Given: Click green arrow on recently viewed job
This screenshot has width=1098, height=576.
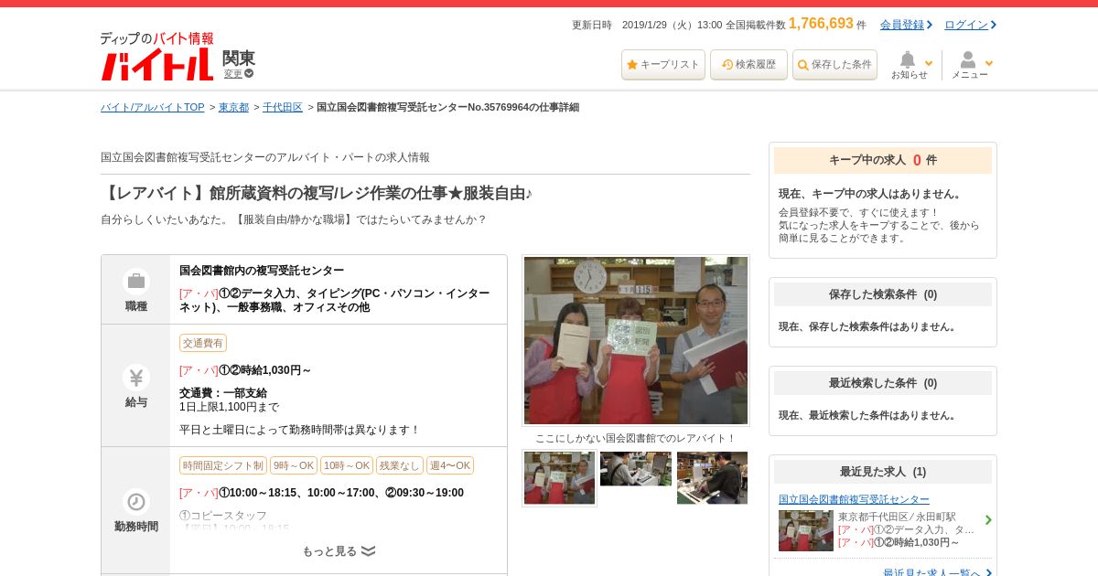Looking at the screenshot, I should [988, 520].
